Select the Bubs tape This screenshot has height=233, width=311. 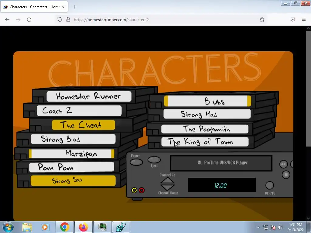pyautogui.click(x=207, y=101)
